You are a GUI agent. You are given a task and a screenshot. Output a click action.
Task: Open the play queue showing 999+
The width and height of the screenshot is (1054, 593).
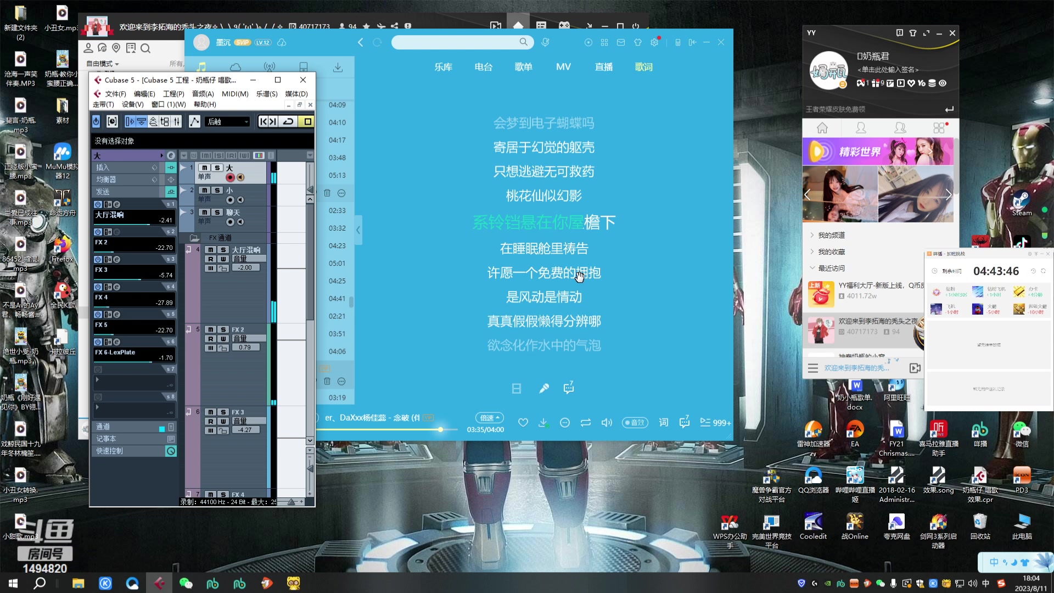715,422
